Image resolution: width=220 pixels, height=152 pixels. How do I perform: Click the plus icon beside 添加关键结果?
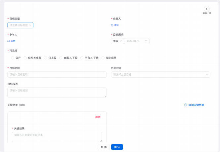click(x=186, y=105)
